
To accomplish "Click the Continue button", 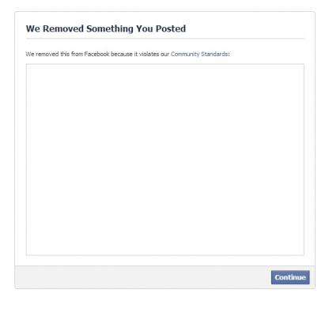I will [290, 277].
